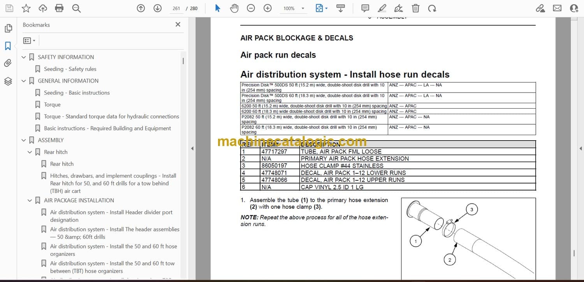Open Torque - Standard torque data bookmark
Screen dimensions: 584x282
pos(111,116)
